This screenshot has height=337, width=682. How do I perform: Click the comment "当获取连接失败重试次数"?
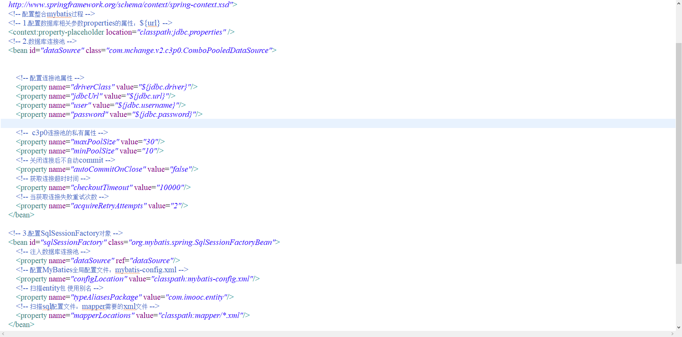click(63, 197)
